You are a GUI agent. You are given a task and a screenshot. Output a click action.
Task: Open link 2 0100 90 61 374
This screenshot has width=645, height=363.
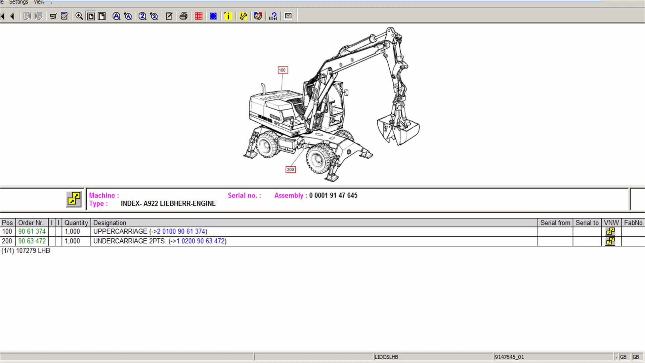[x=181, y=232]
